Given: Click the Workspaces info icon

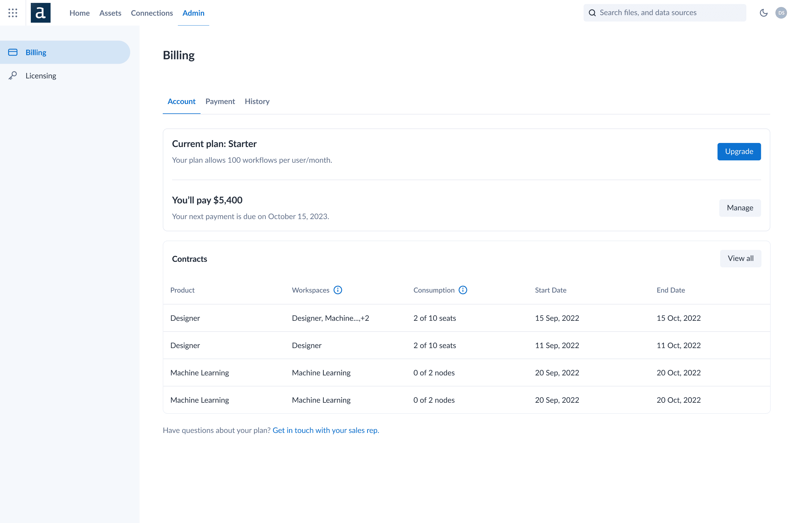Looking at the screenshot, I should [x=338, y=290].
